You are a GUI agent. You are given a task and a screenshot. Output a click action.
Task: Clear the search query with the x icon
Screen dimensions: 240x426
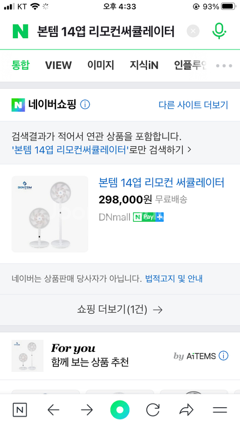pos(193,31)
